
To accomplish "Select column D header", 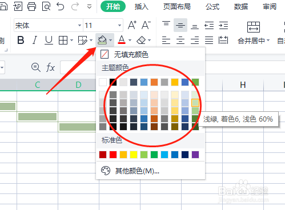I will click(78, 84).
